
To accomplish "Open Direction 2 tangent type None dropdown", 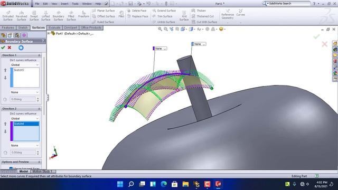I will [x=25, y=146].
